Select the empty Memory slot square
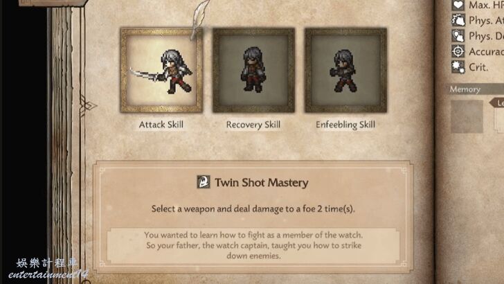The image size is (504, 284). click(x=467, y=116)
